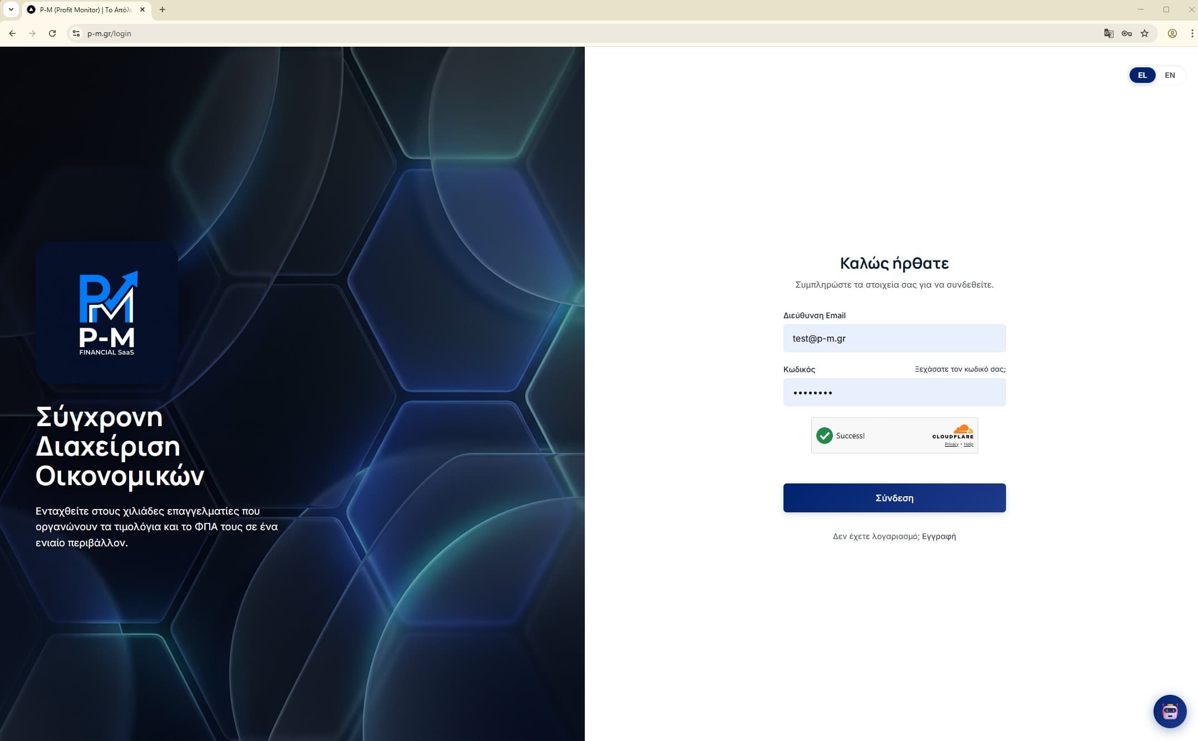Focus the Διεύθυνση Email input field
This screenshot has height=741, width=1198.
coord(894,338)
